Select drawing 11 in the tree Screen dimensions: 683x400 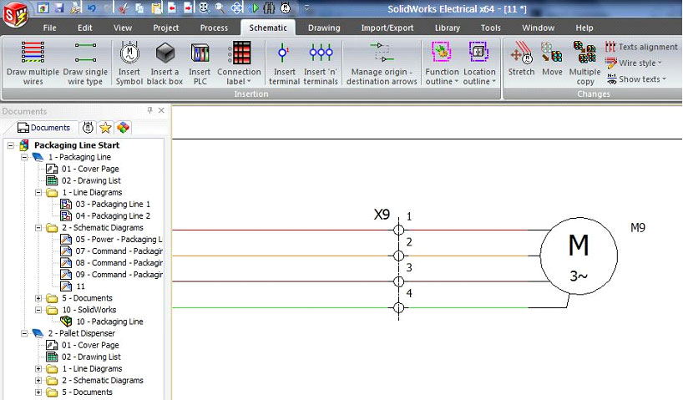click(81, 286)
